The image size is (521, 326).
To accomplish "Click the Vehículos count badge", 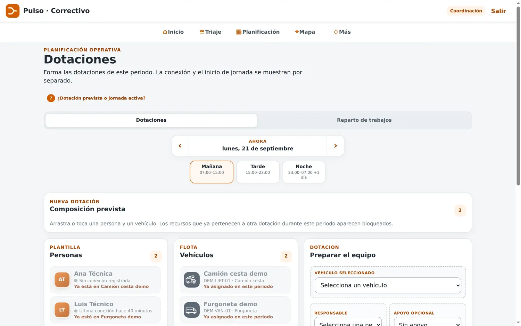I will (x=286, y=256).
